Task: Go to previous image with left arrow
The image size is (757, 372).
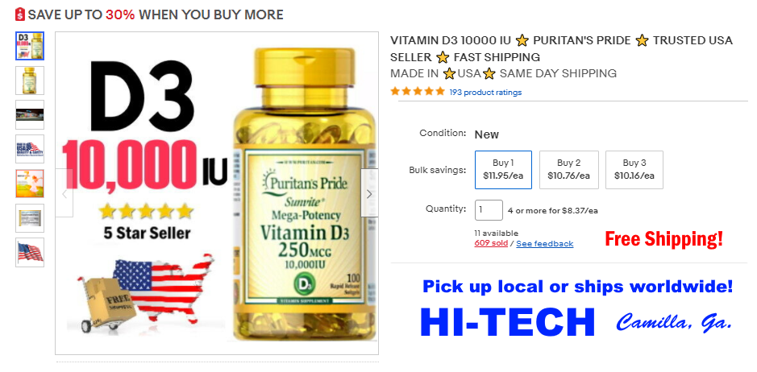Action: [64, 193]
